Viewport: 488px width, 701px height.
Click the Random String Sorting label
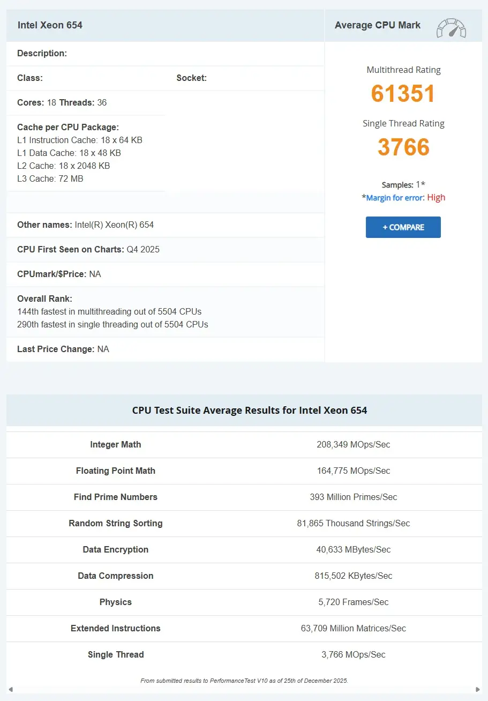coord(116,524)
